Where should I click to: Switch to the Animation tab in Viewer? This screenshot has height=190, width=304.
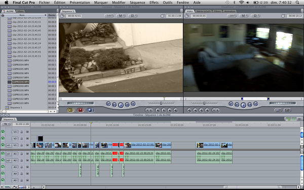(230, 11)
